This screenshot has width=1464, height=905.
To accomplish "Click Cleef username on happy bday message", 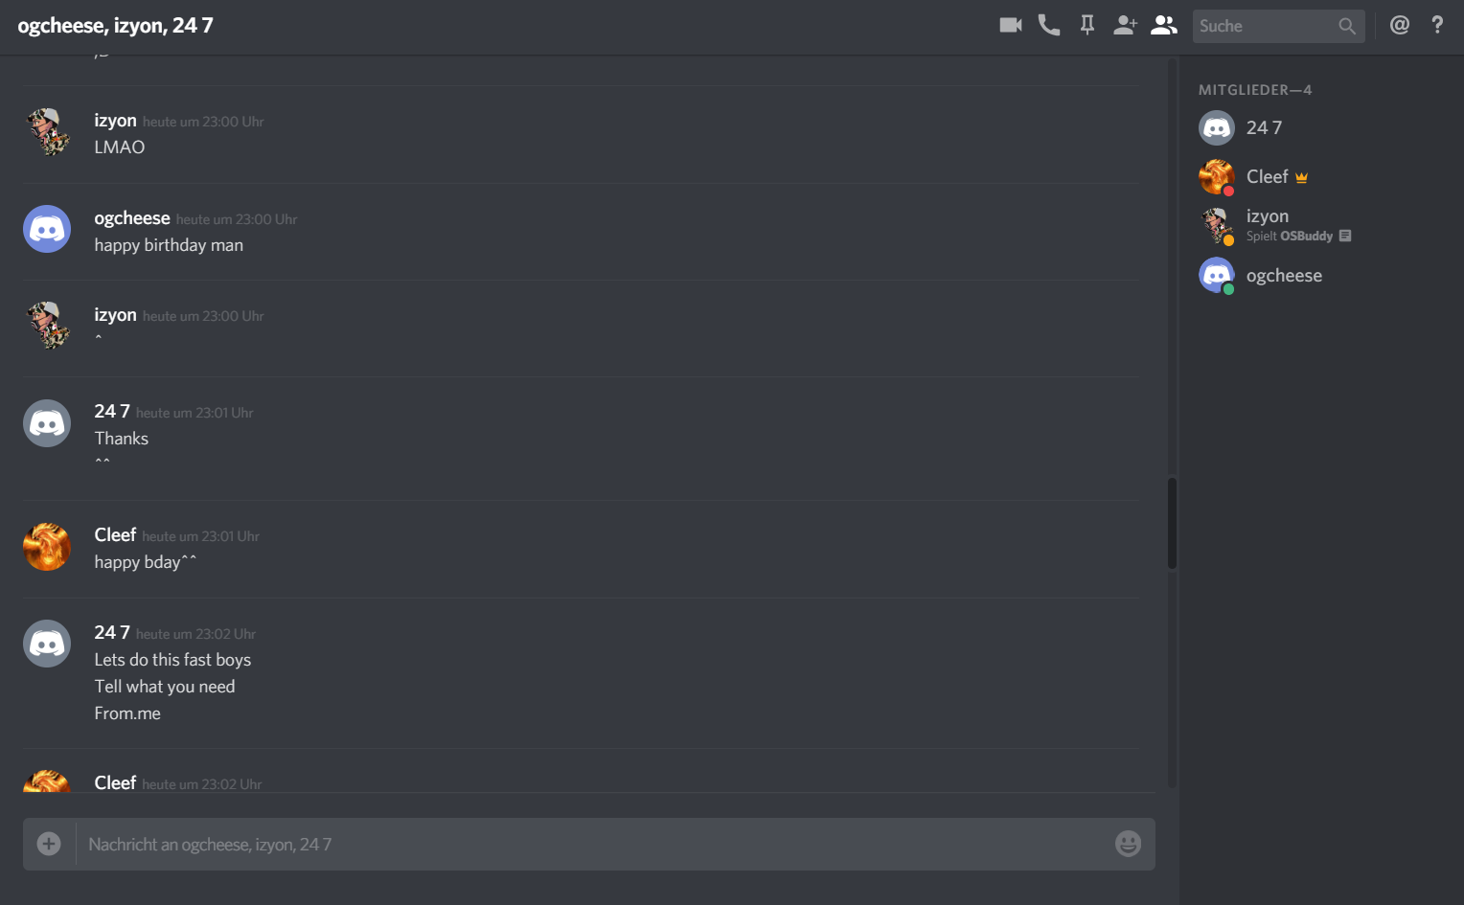I will [x=115, y=534].
